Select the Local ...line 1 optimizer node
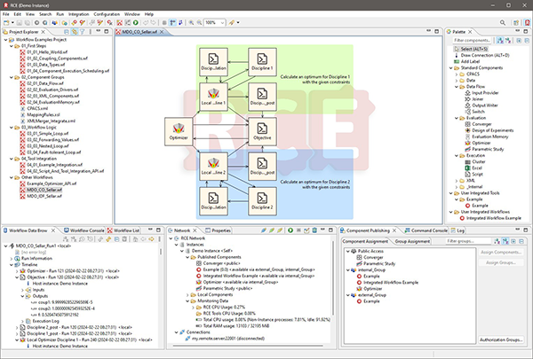The width and height of the screenshot is (533, 359). [x=213, y=97]
